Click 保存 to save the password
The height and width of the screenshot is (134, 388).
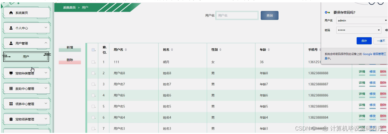pyautogui.click(x=364, y=41)
